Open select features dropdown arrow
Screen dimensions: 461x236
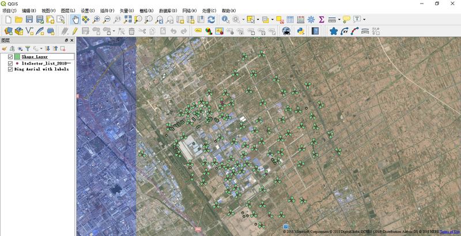click(258, 20)
